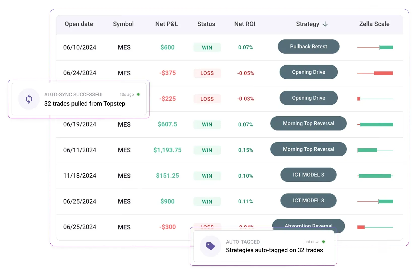Image resolution: width=417 pixels, height=274 pixels.
Task: Click the auto-sync refresh icon
Action: coord(29,99)
